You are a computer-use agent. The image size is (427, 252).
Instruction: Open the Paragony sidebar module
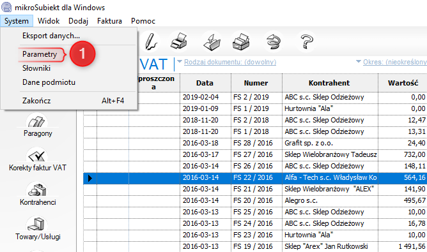coord(38,126)
